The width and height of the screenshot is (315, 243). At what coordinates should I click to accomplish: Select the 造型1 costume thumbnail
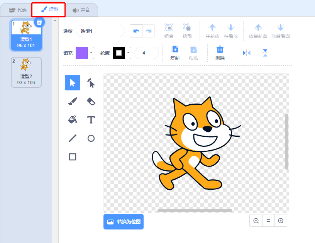pos(26,35)
